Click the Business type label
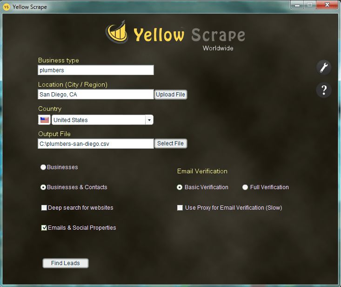The image size is (341, 287). (59, 60)
